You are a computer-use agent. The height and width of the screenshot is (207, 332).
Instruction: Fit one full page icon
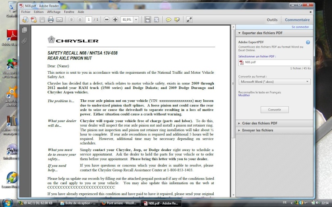156,19
